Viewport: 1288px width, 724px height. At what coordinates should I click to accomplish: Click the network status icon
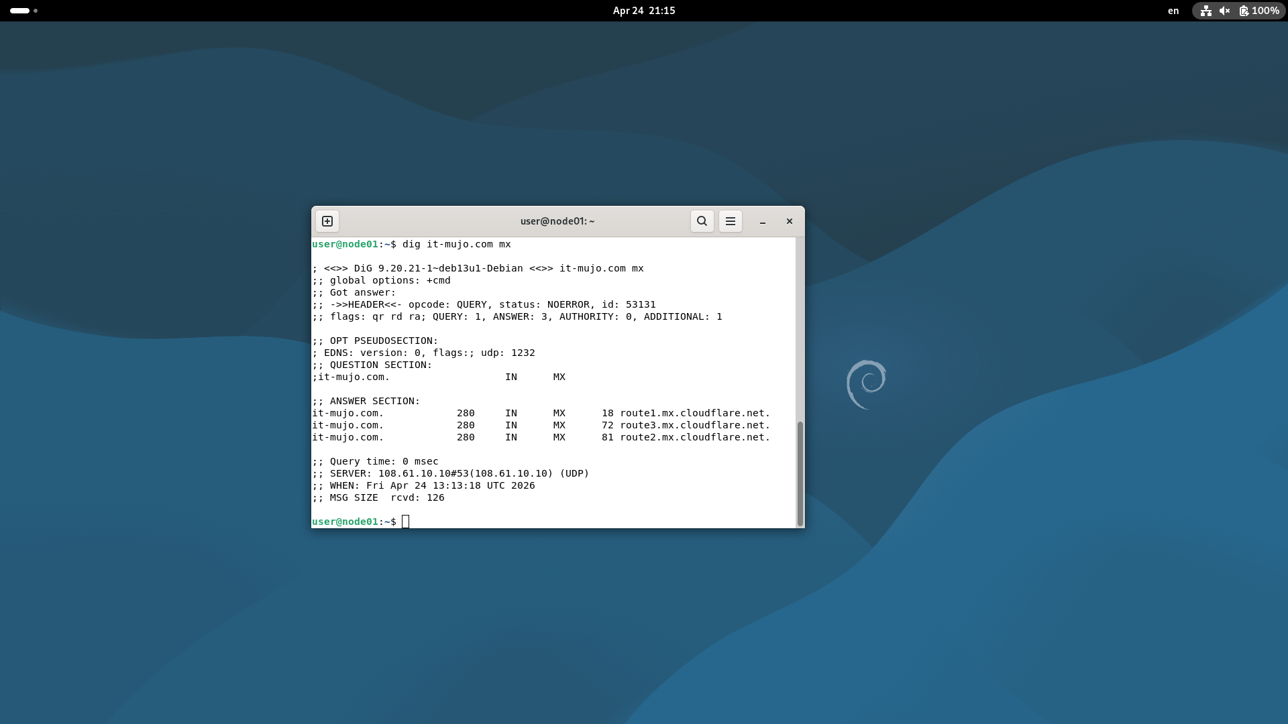coord(1206,11)
